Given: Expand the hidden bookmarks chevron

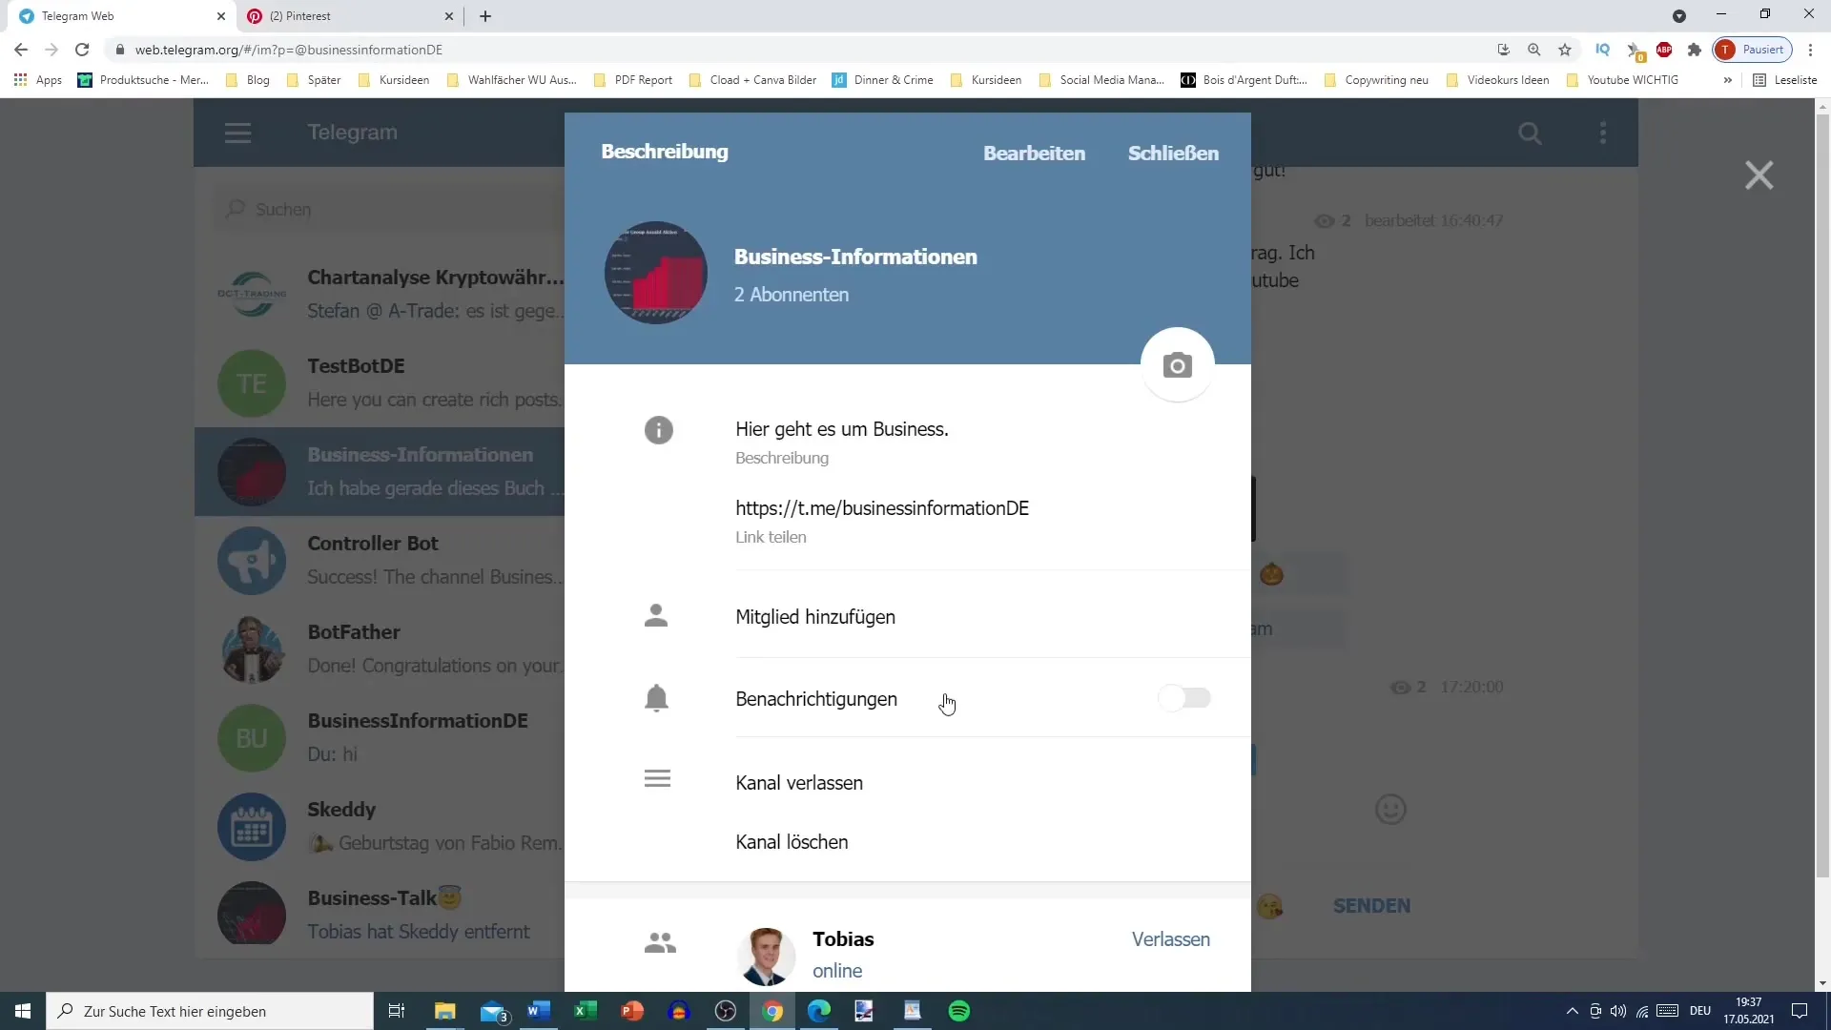Looking at the screenshot, I should [x=1727, y=80].
